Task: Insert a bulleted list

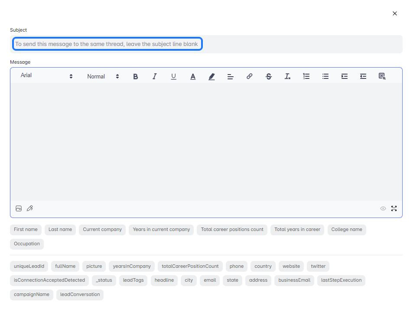Action: tap(325, 76)
